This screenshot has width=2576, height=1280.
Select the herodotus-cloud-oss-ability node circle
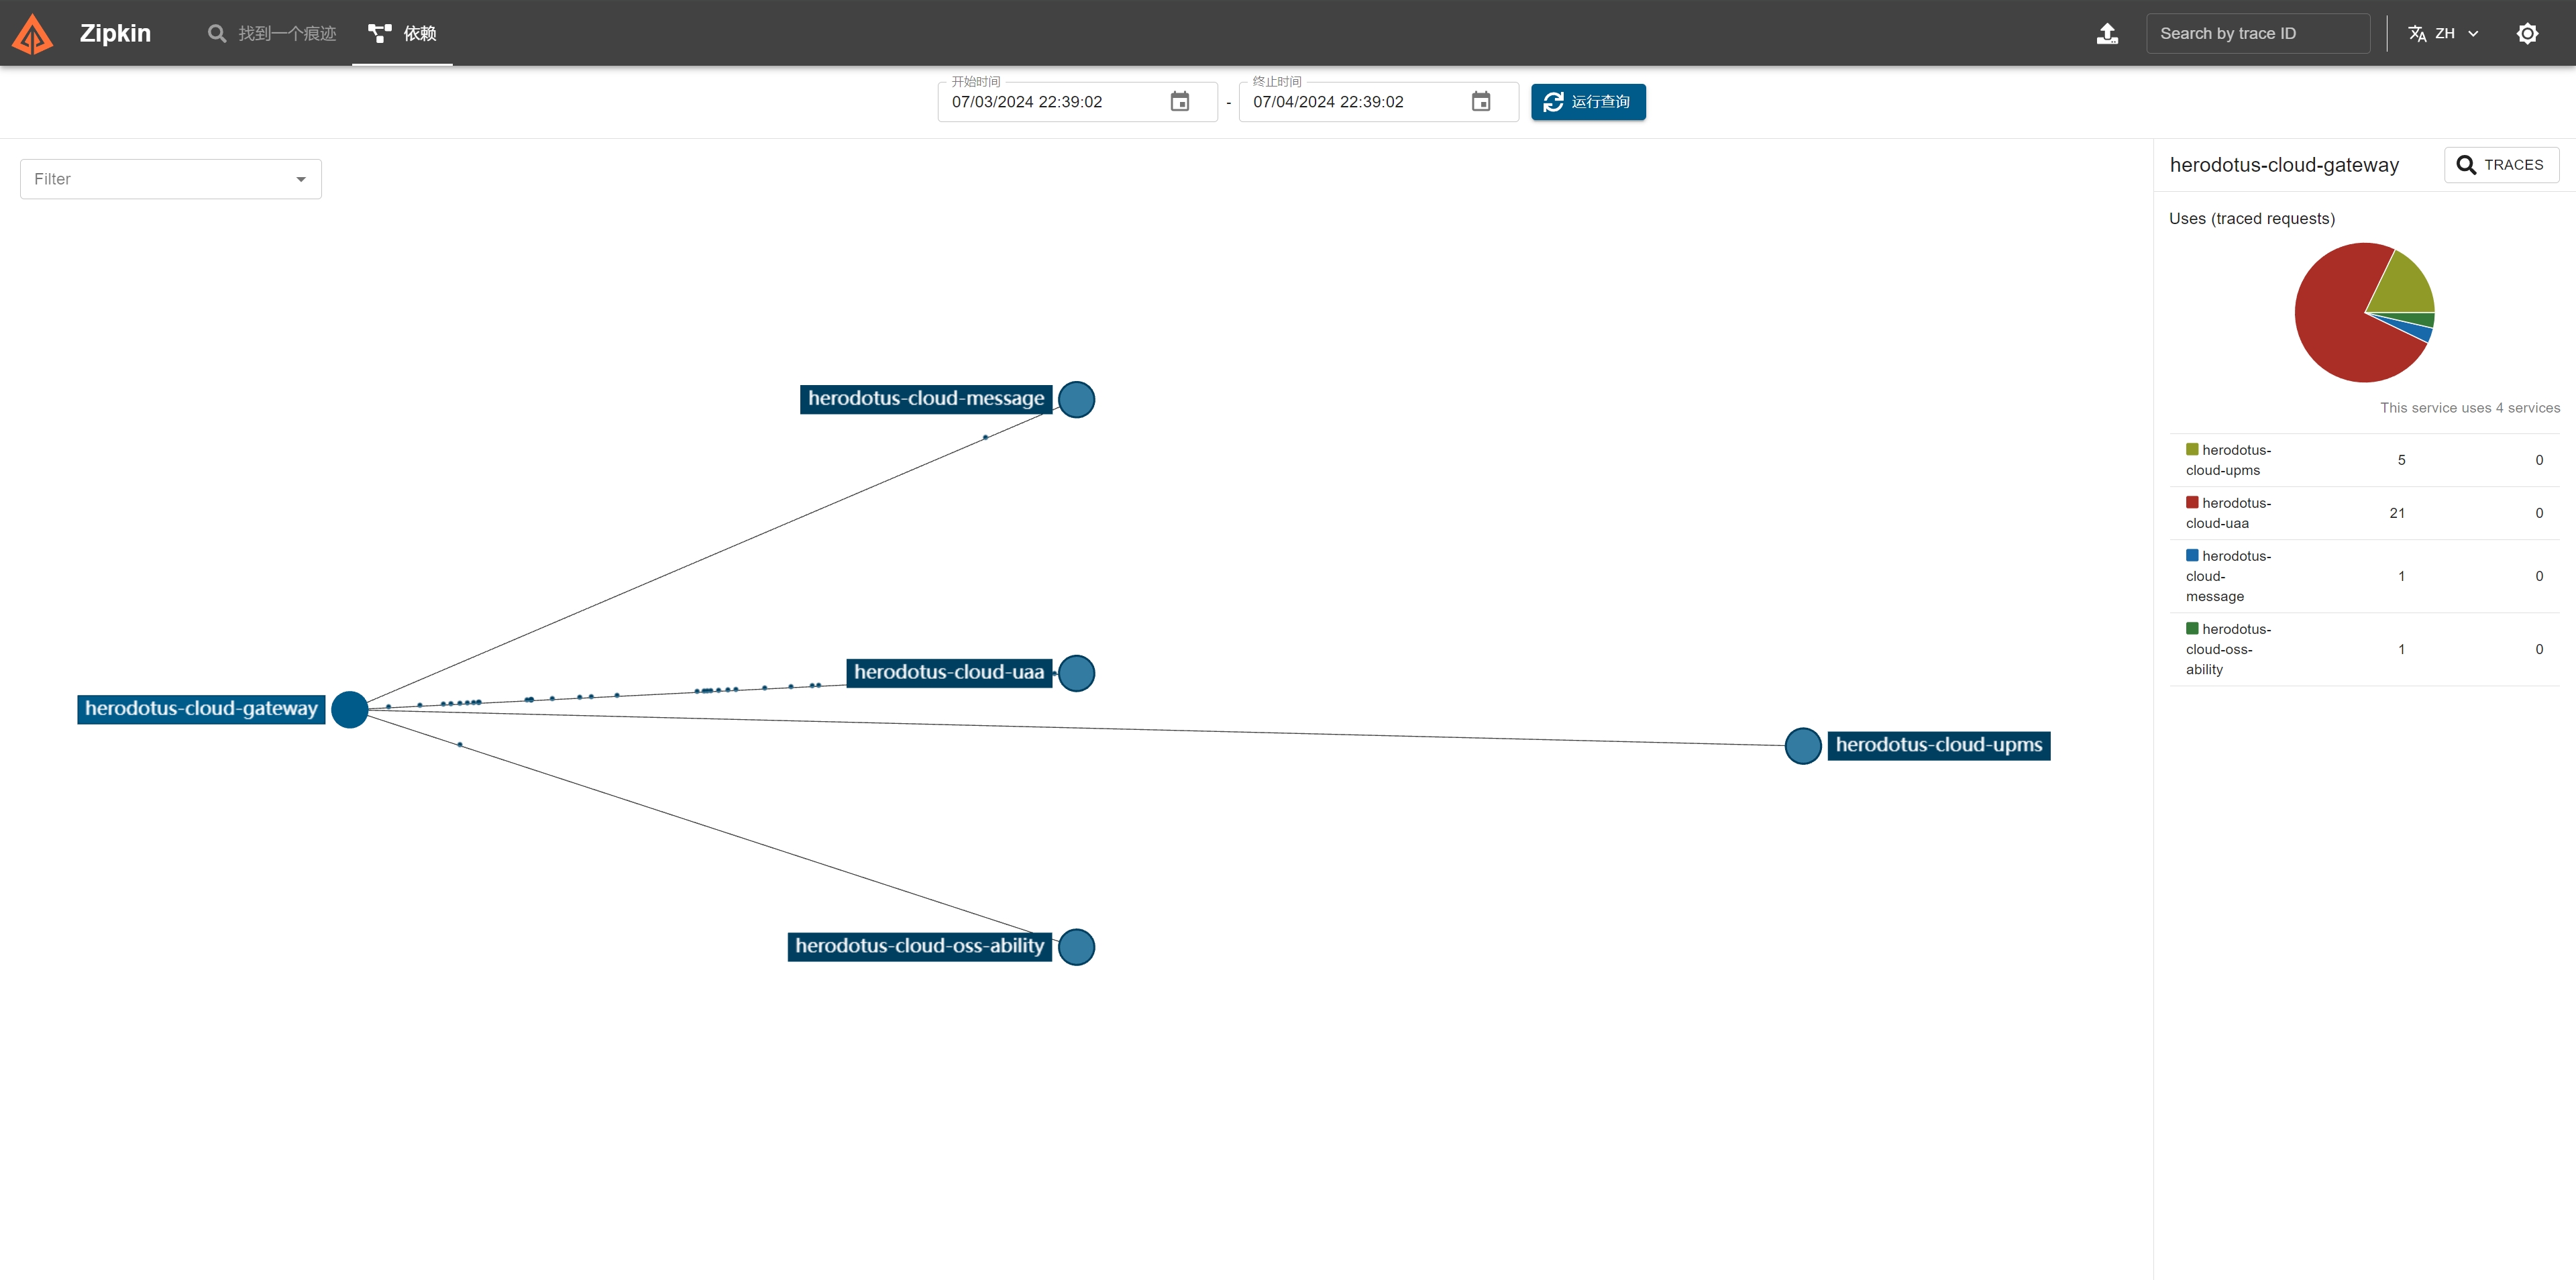coord(1076,947)
